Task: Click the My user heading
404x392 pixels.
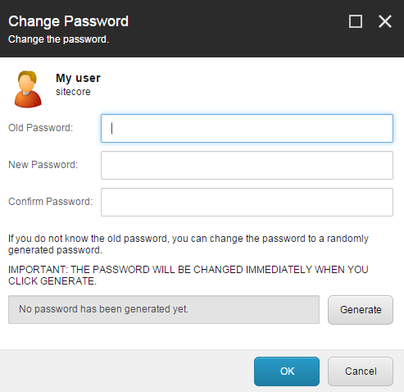Action: [78, 78]
